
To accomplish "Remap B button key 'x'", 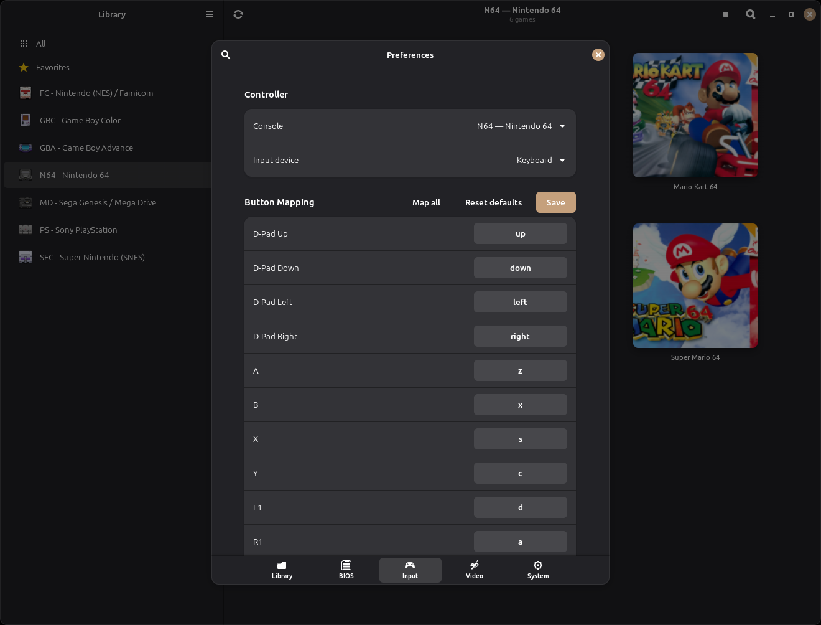I will pos(521,405).
